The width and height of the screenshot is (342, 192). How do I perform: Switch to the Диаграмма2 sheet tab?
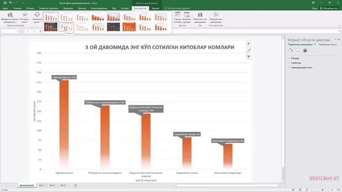pos(27,186)
